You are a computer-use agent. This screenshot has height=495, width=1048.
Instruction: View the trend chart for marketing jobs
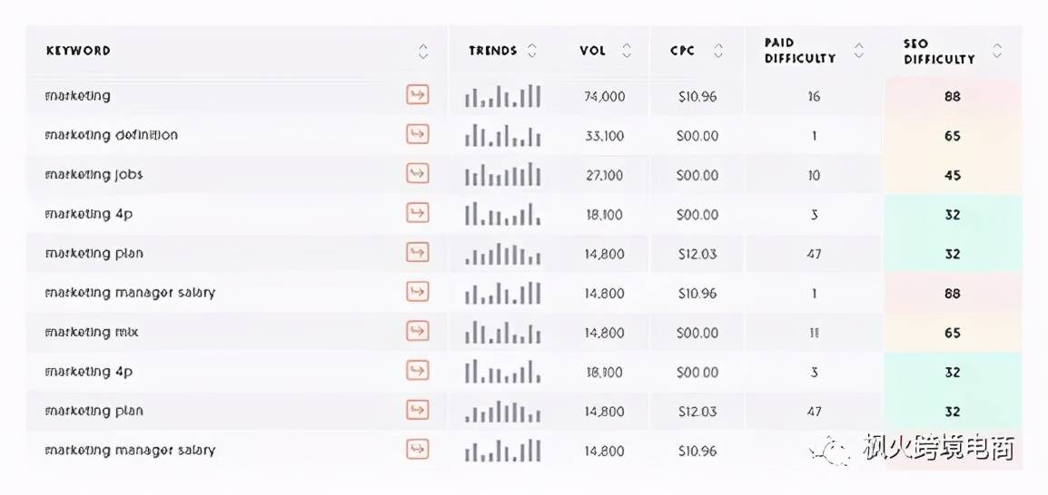[502, 175]
